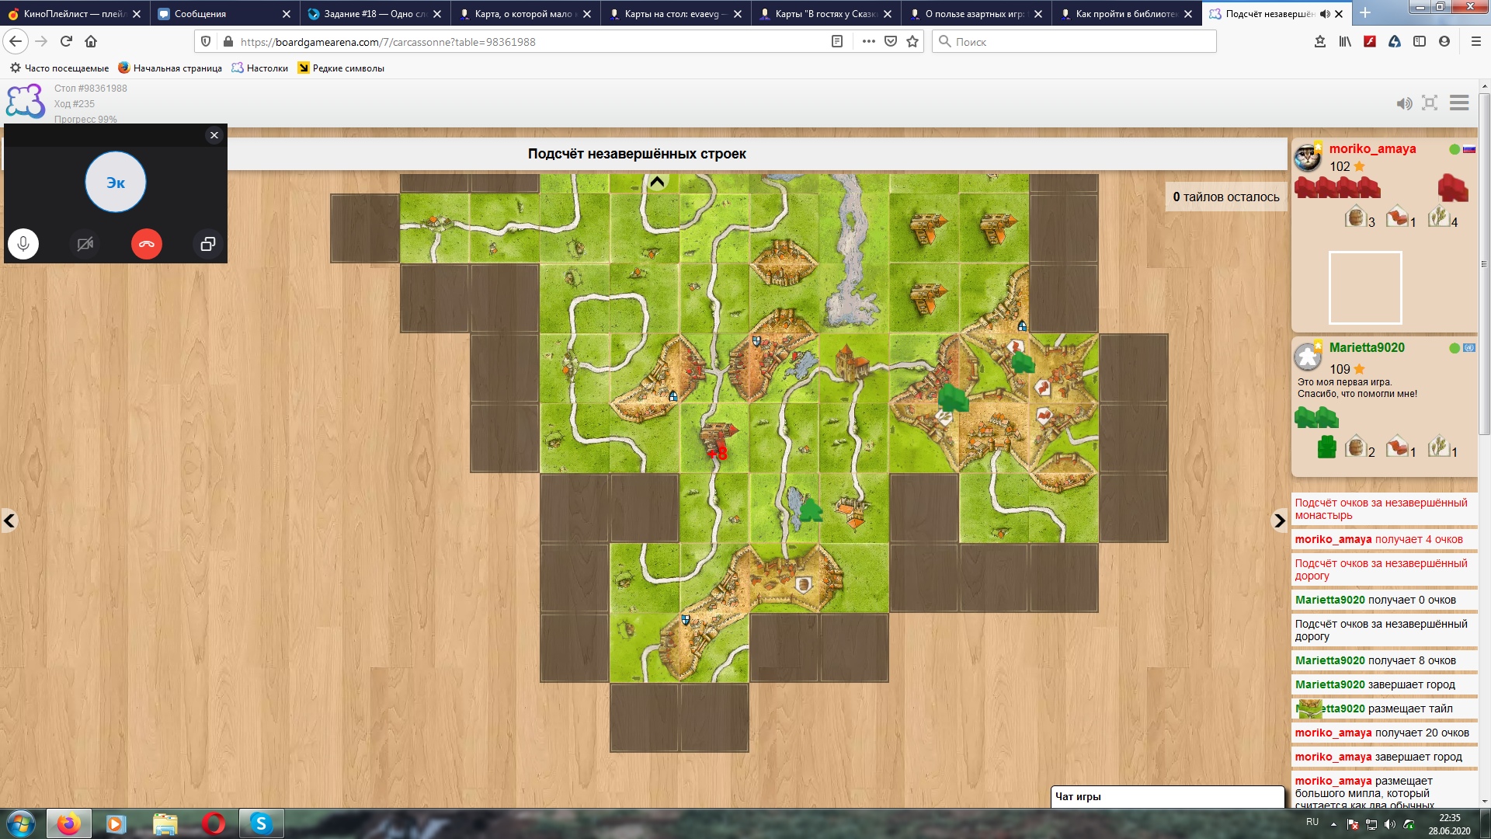Screen dimensions: 1491x839
Task: Switch to Сообщения browser tab
Action: pos(224,14)
